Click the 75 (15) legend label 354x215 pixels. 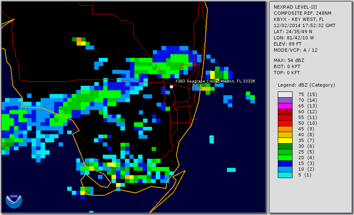click(x=307, y=94)
